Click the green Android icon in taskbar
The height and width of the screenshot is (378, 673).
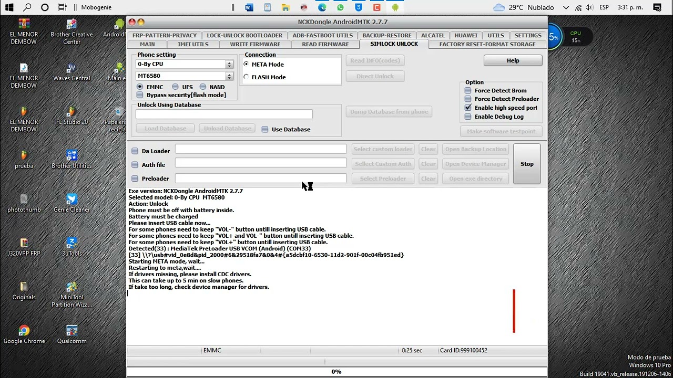[395, 7]
